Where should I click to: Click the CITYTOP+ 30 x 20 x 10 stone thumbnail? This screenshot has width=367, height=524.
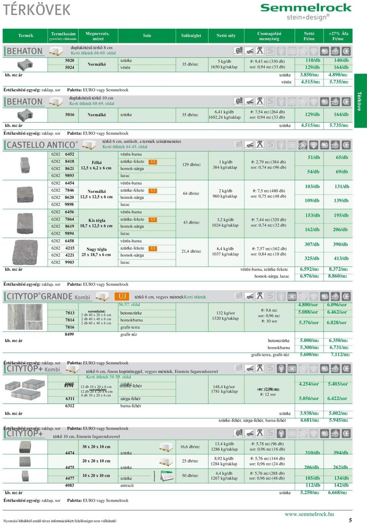point(25,447)
